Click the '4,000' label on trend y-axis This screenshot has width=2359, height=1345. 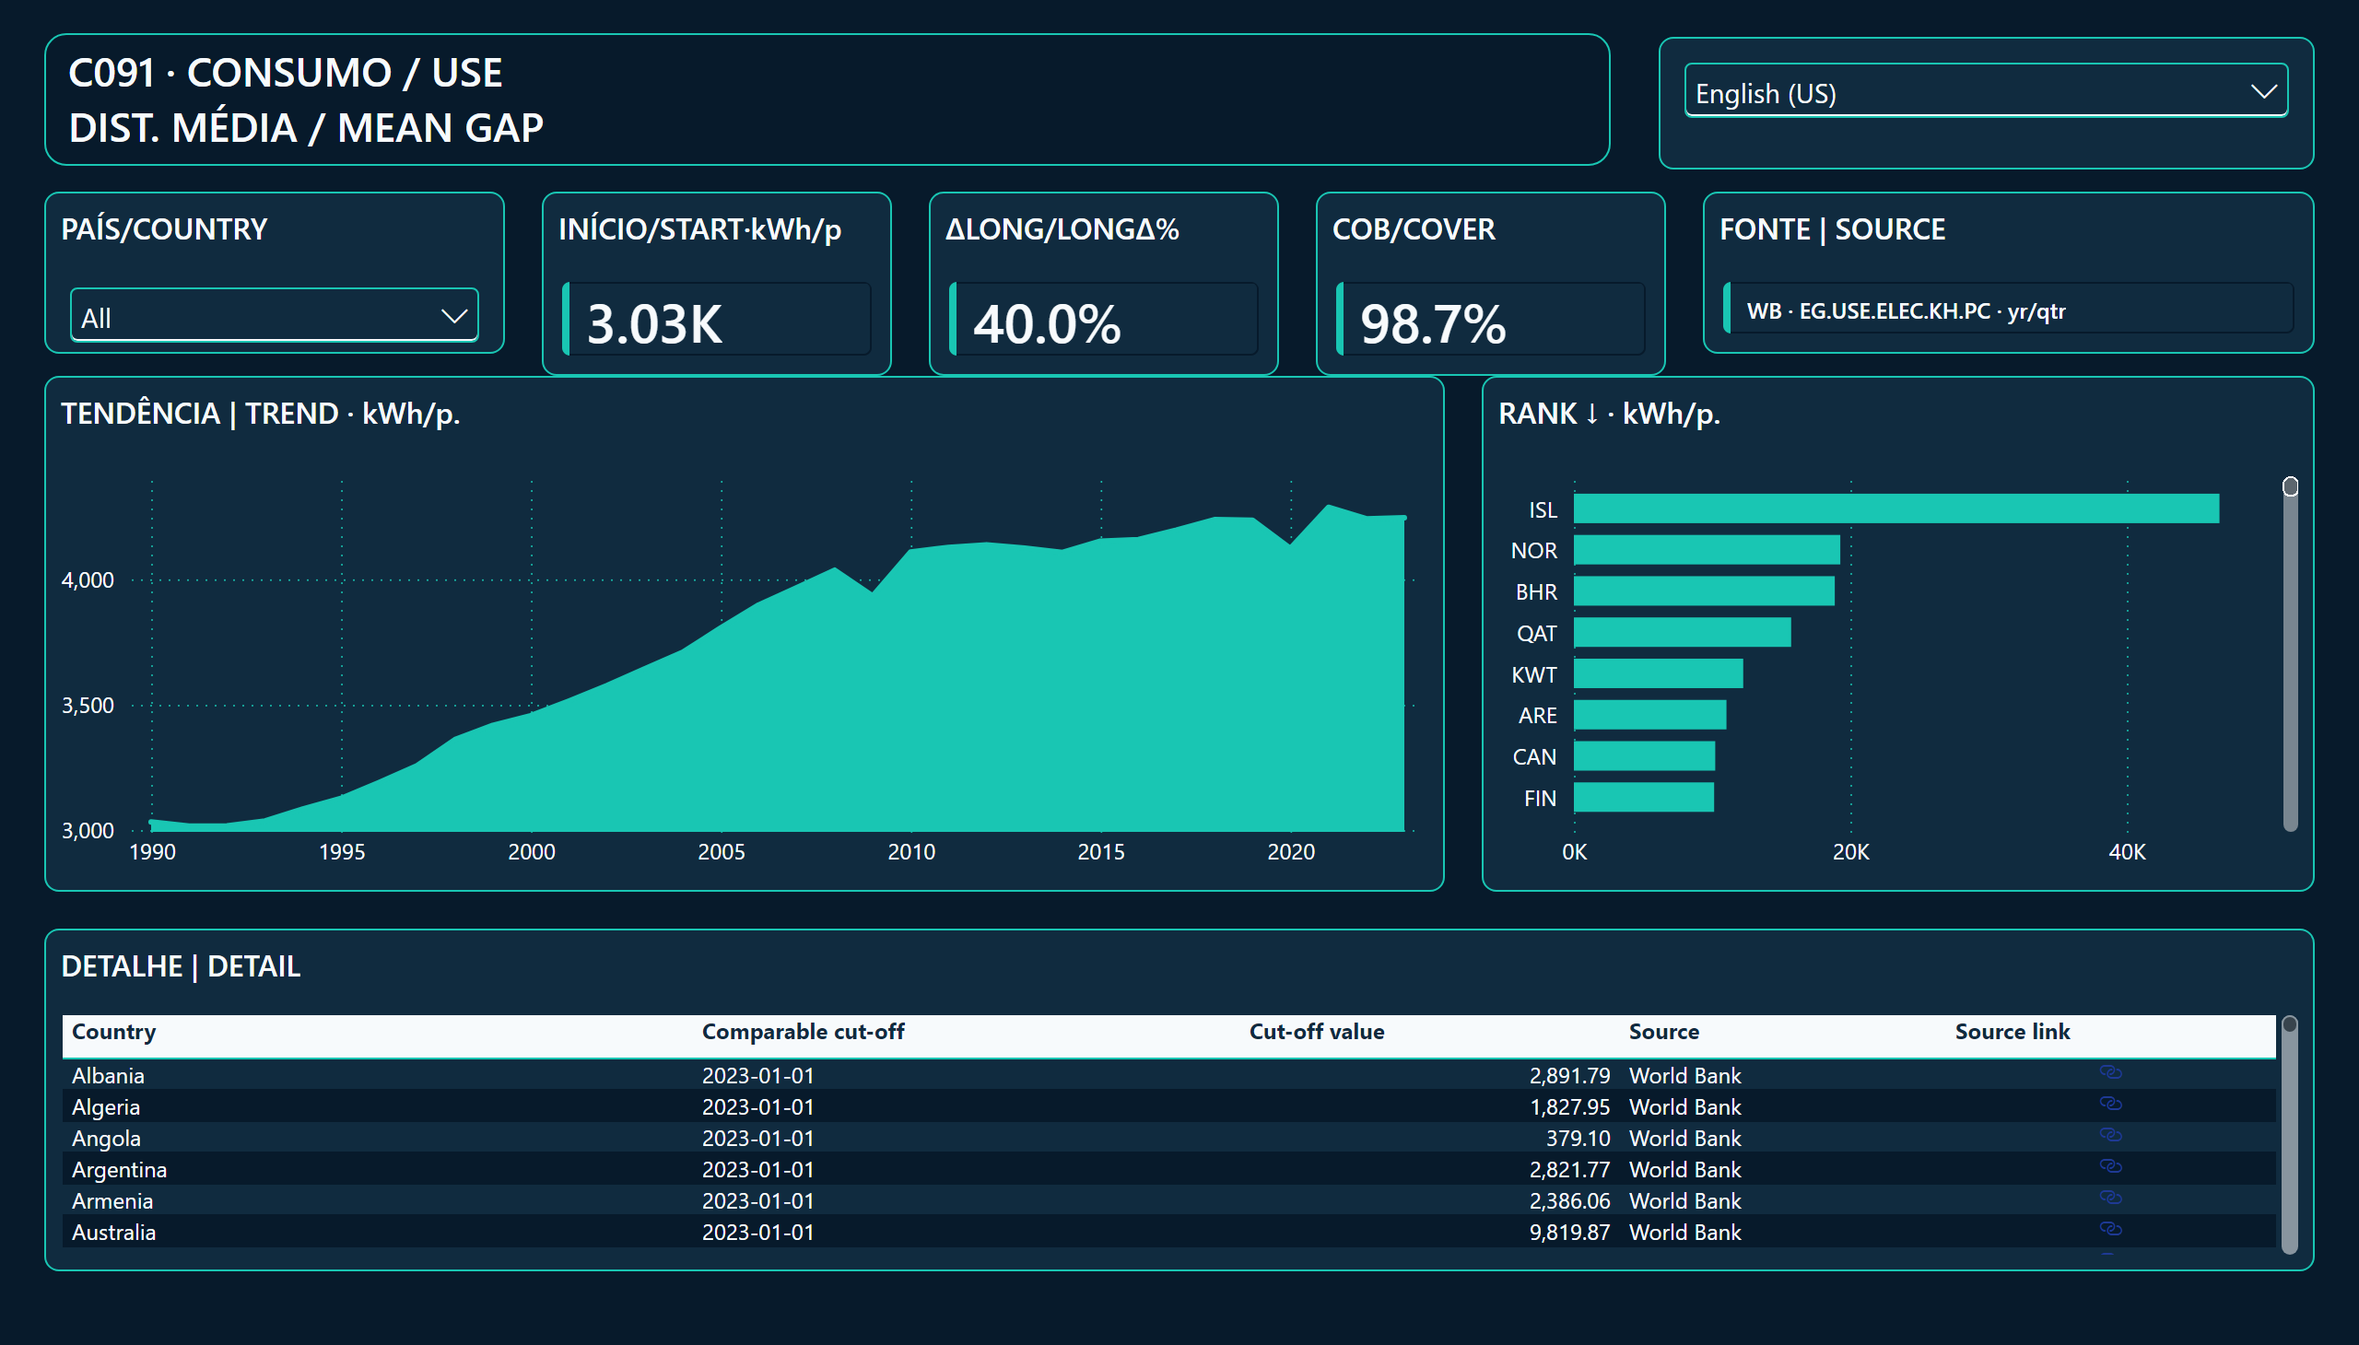[88, 580]
